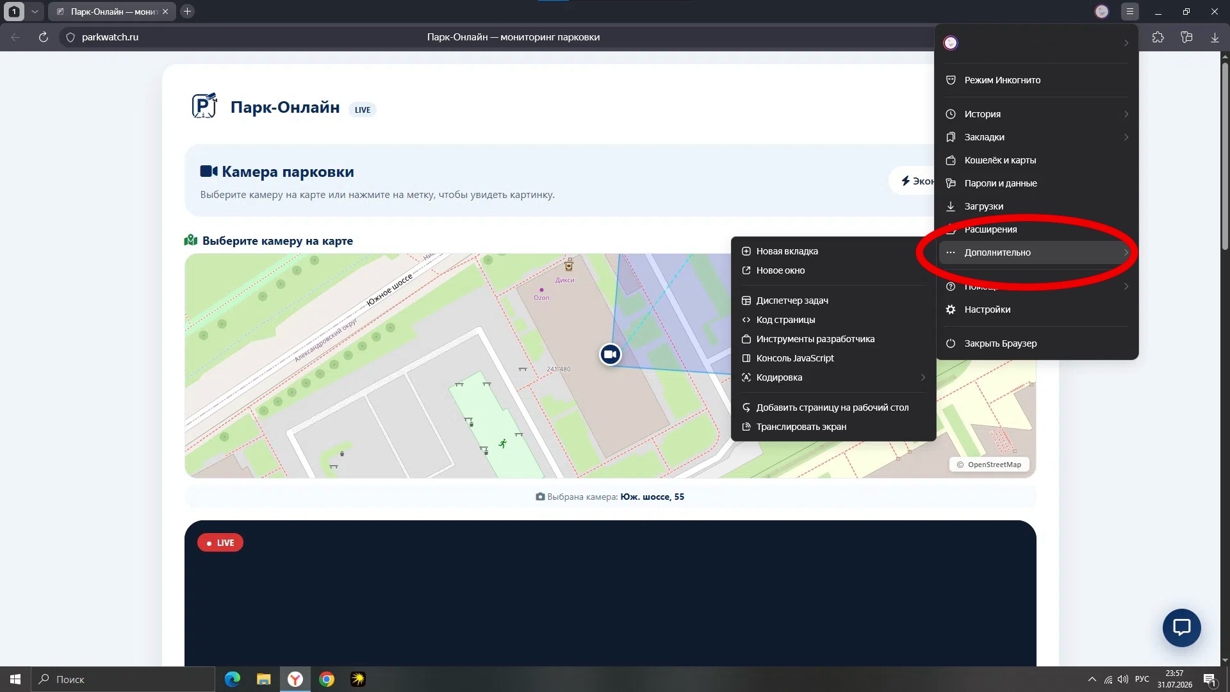Click the Настройки gear icon
1230x692 pixels.
coord(951,309)
